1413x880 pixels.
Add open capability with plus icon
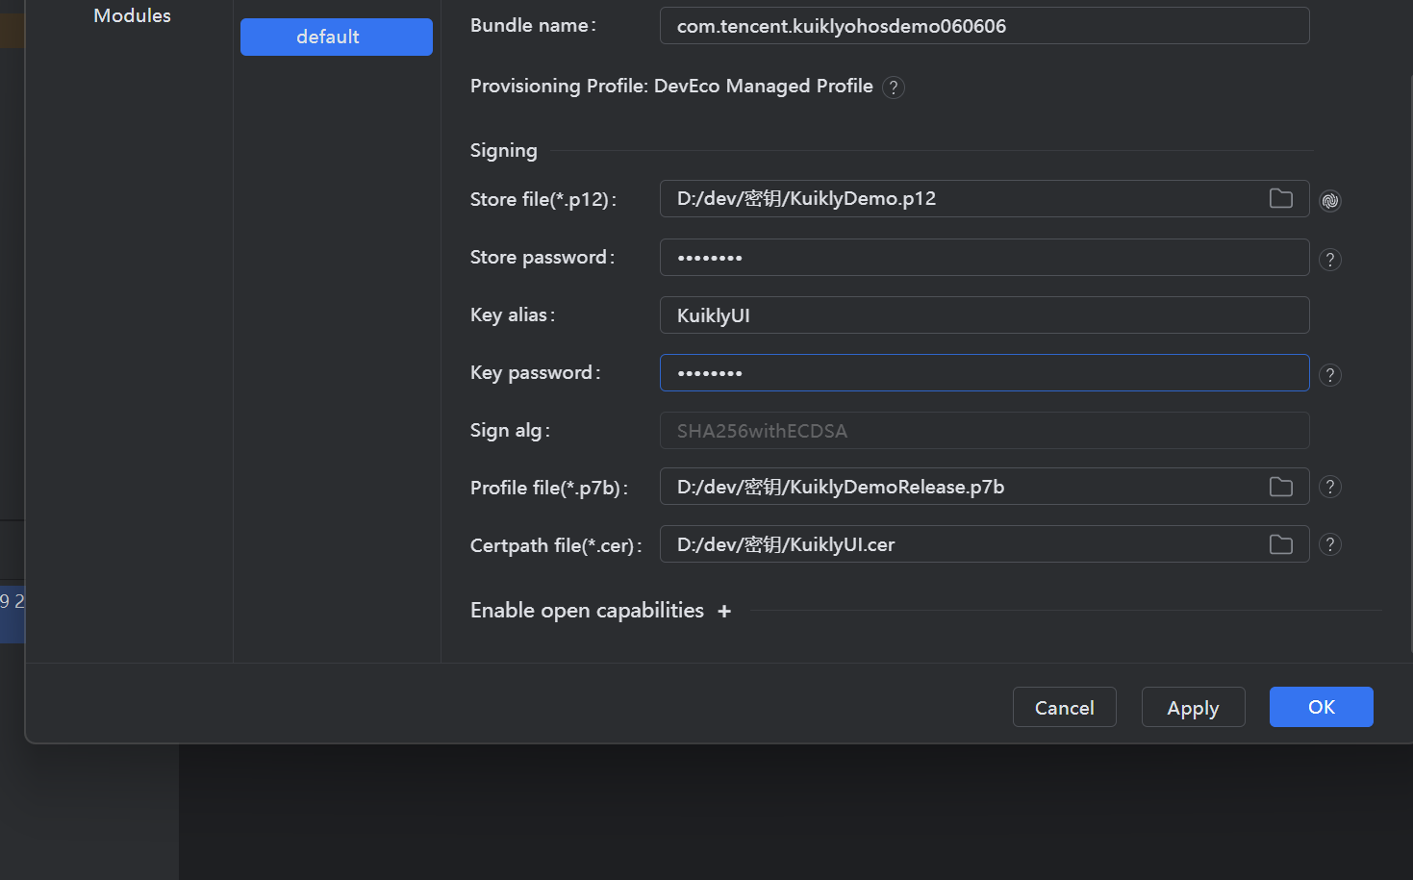click(x=724, y=611)
